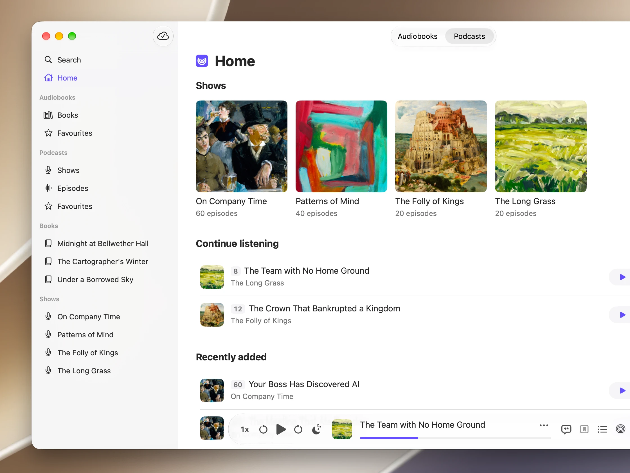Open episode 60 Your Boss Has Discovered AI
630x473 pixels.
415,391
